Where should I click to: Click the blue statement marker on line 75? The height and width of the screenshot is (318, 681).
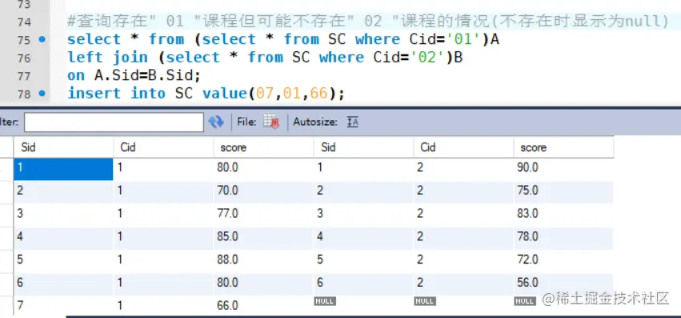click(x=42, y=39)
